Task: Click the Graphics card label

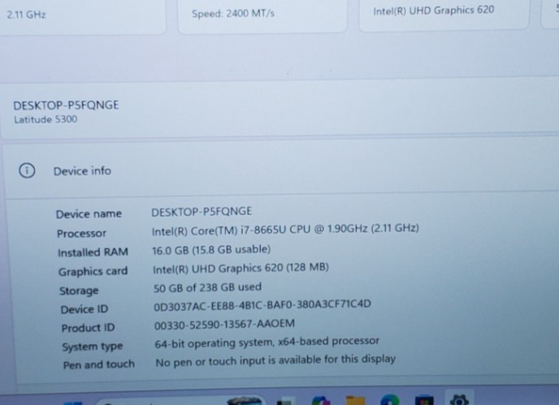Action: pyautogui.click(x=93, y=271)
